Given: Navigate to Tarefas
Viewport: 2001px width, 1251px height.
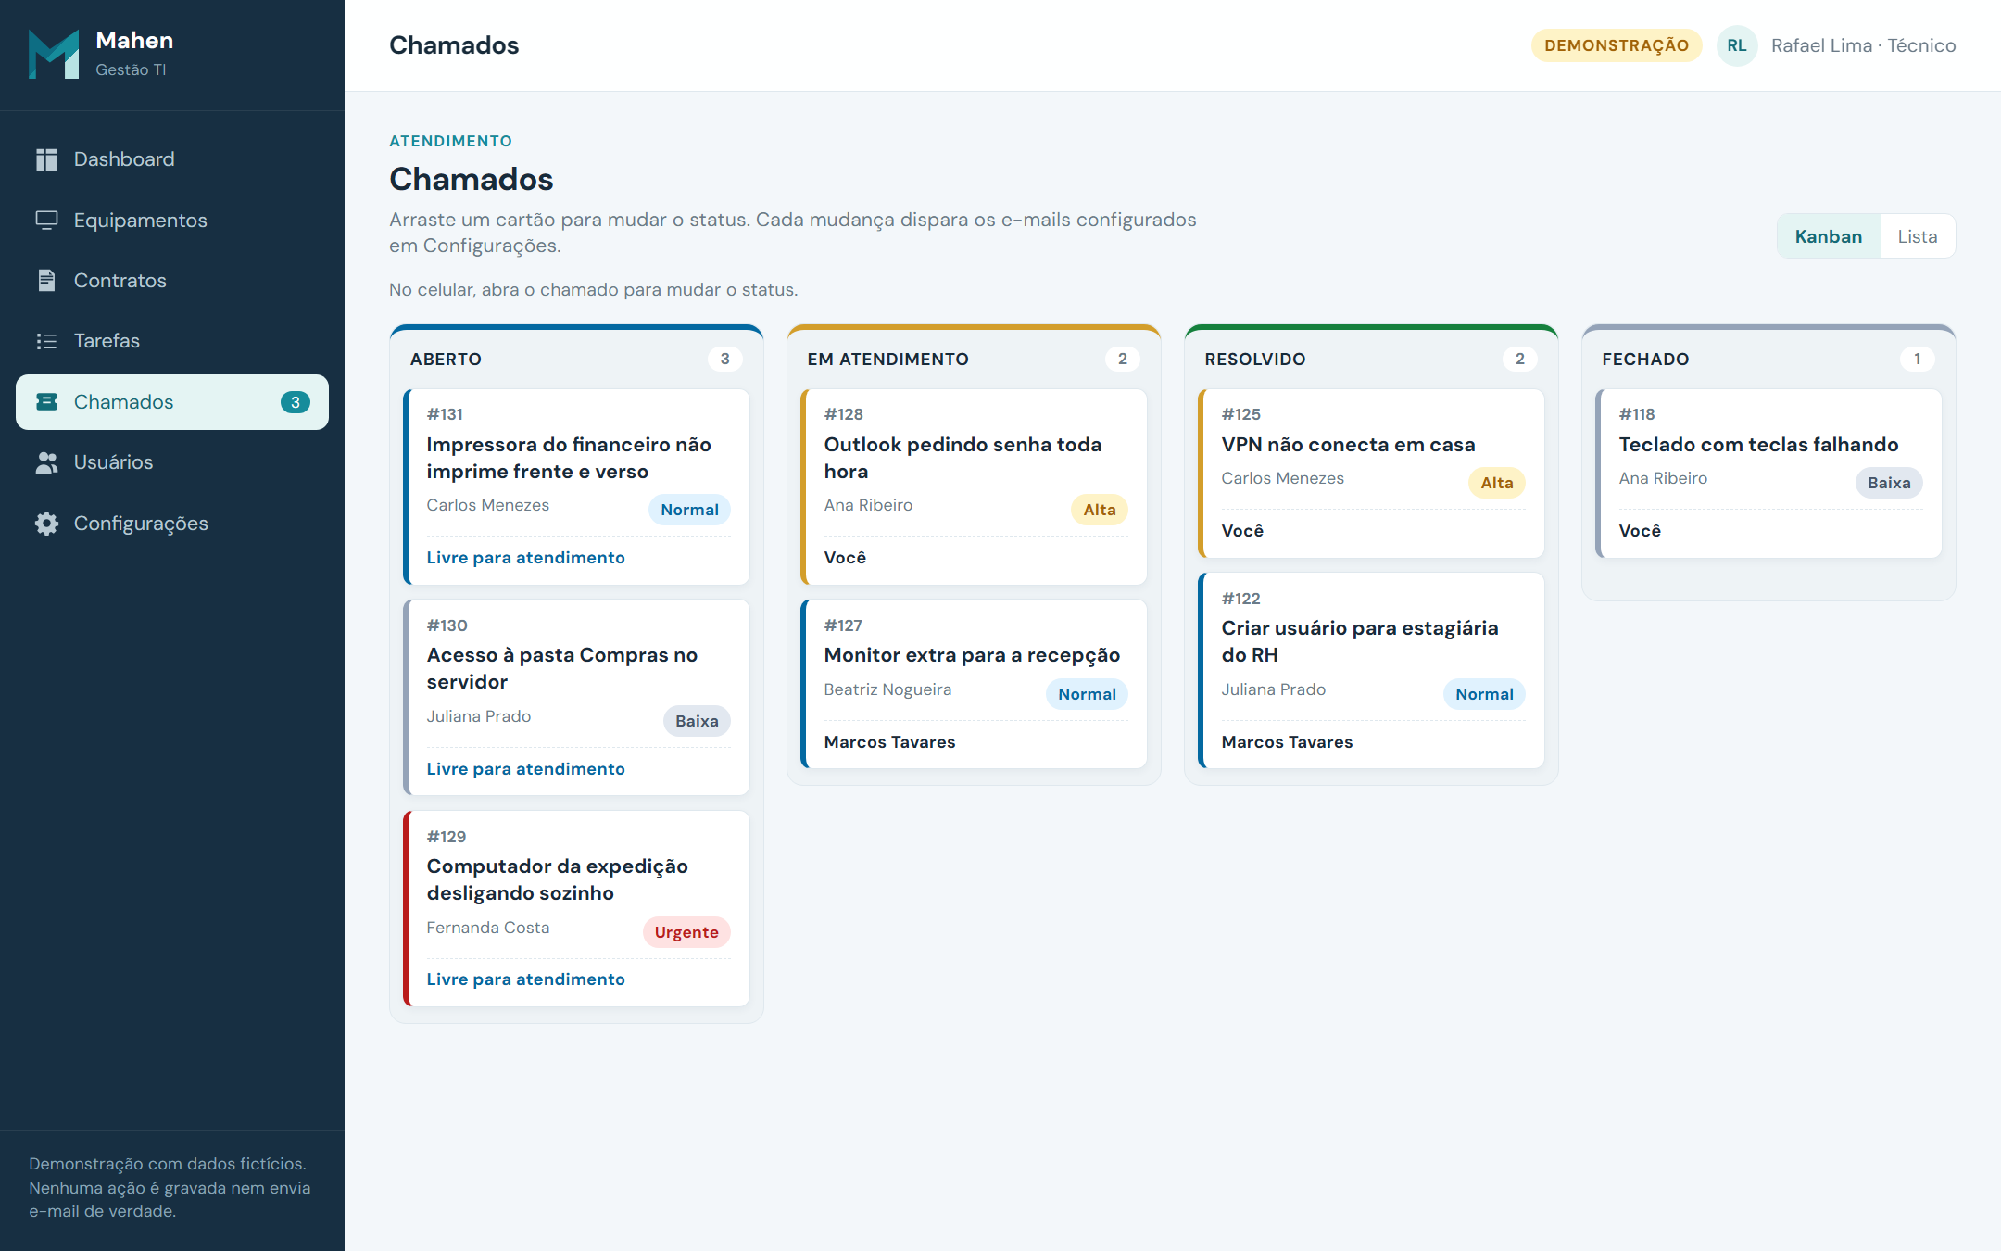Looking at the screenshot, I should (x=172, y=341).
